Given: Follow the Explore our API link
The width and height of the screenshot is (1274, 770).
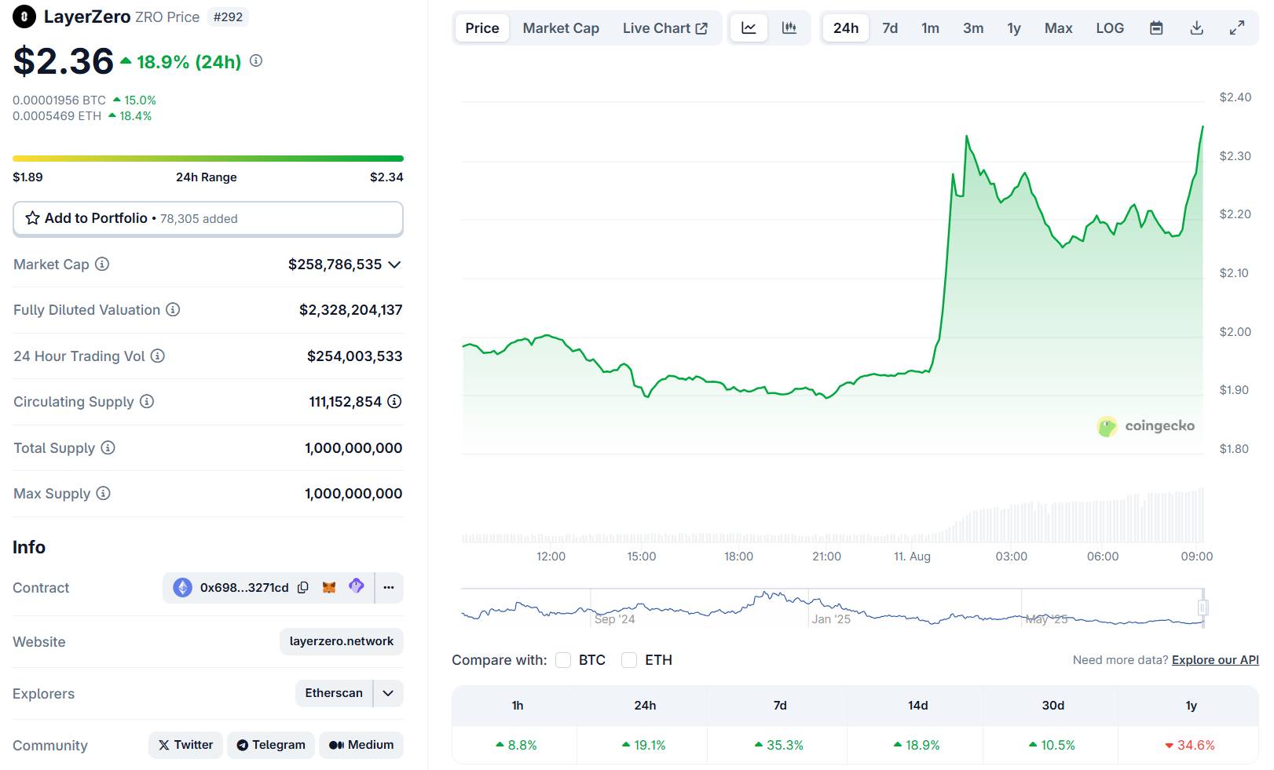Looking at the screenshot, I should point(1215,660).
